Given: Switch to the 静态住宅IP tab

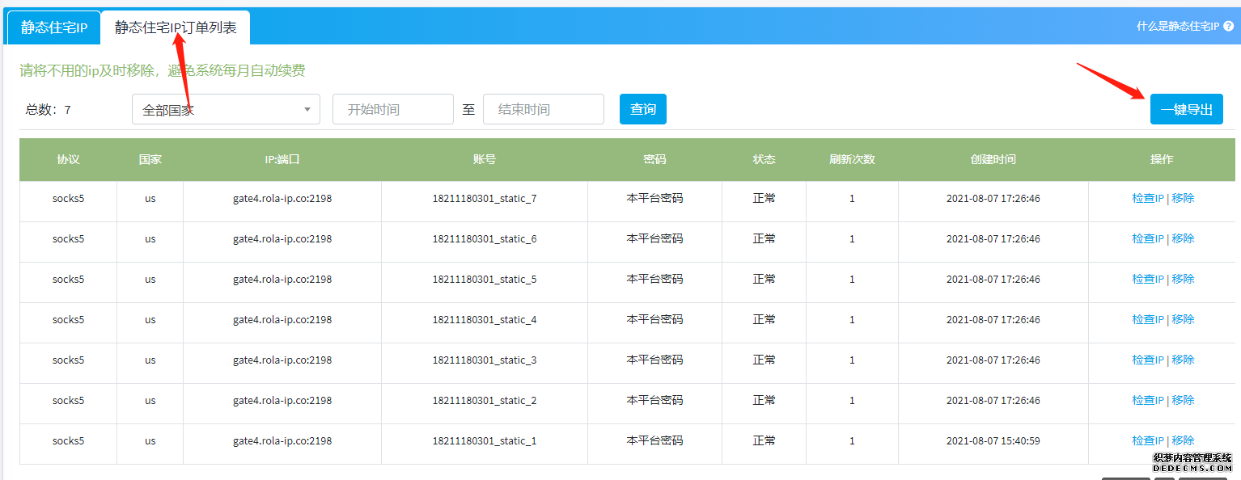Looking at the screenshot, I should pos(51,26).
